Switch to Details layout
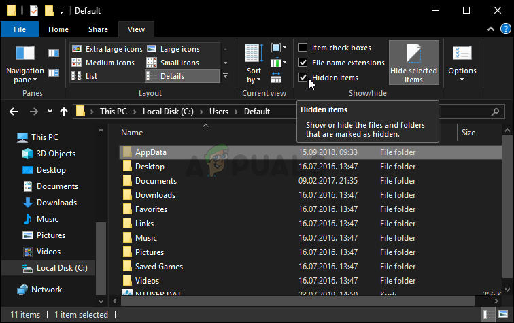This screenshot has width=514, height=323. click(182, 76)
